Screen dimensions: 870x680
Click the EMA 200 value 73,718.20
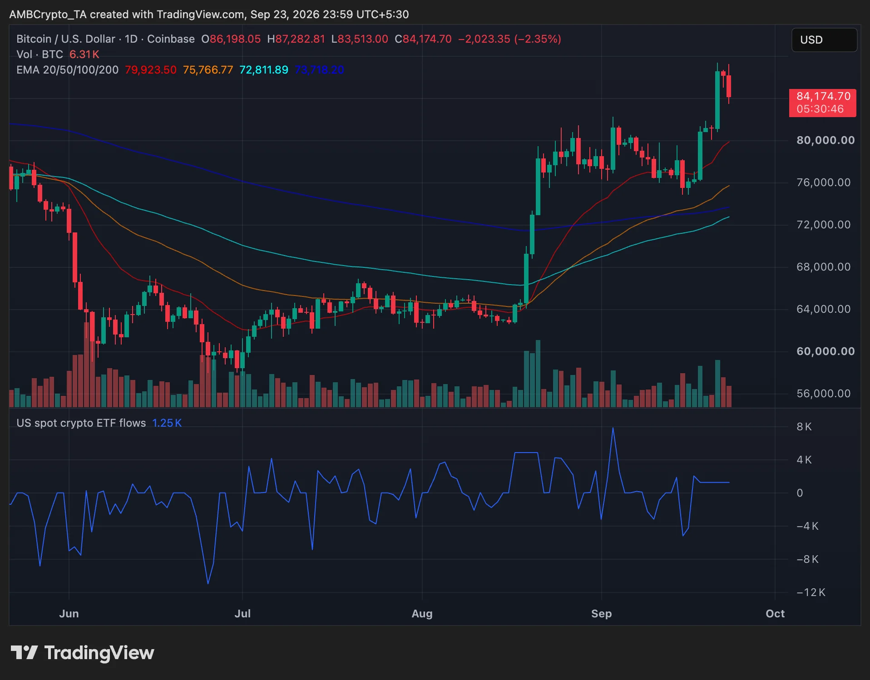pyautogui.click(x=320, y=70)
